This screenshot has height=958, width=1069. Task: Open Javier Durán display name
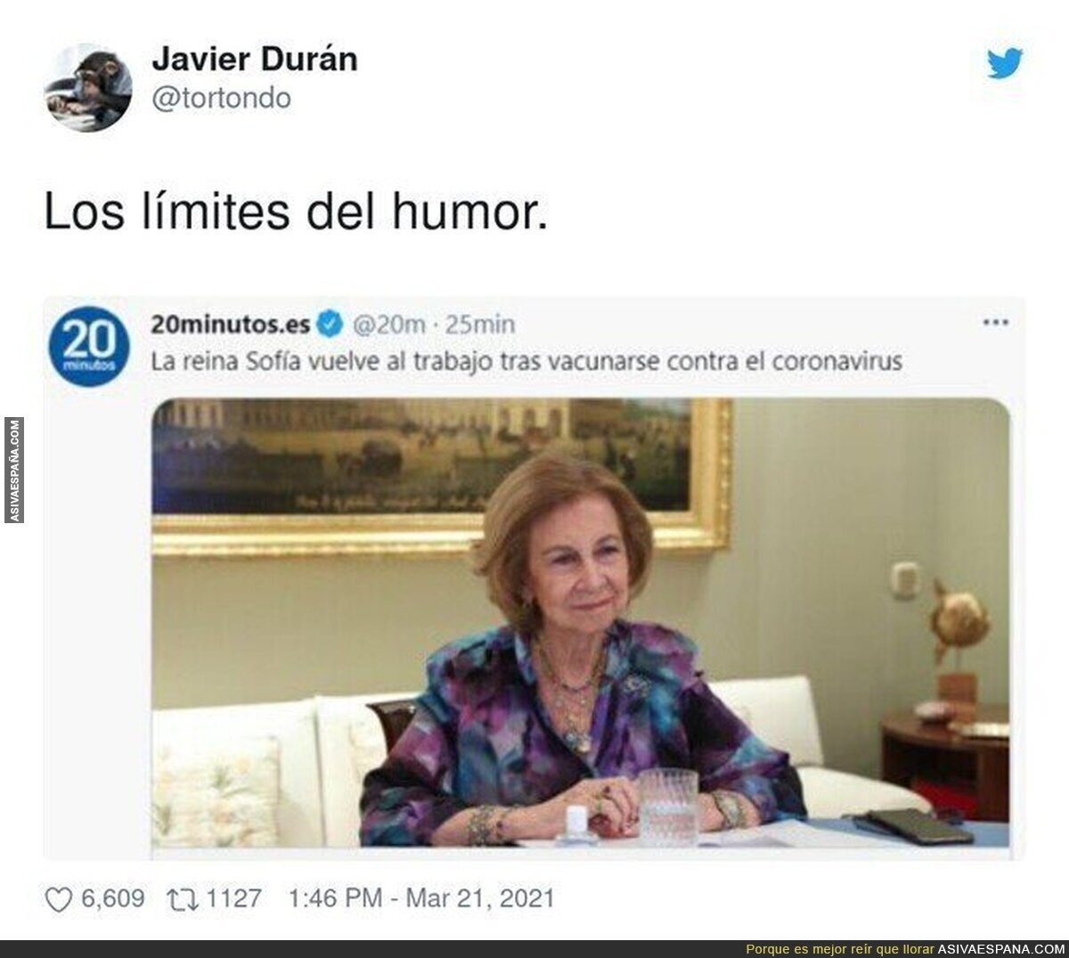255,59
